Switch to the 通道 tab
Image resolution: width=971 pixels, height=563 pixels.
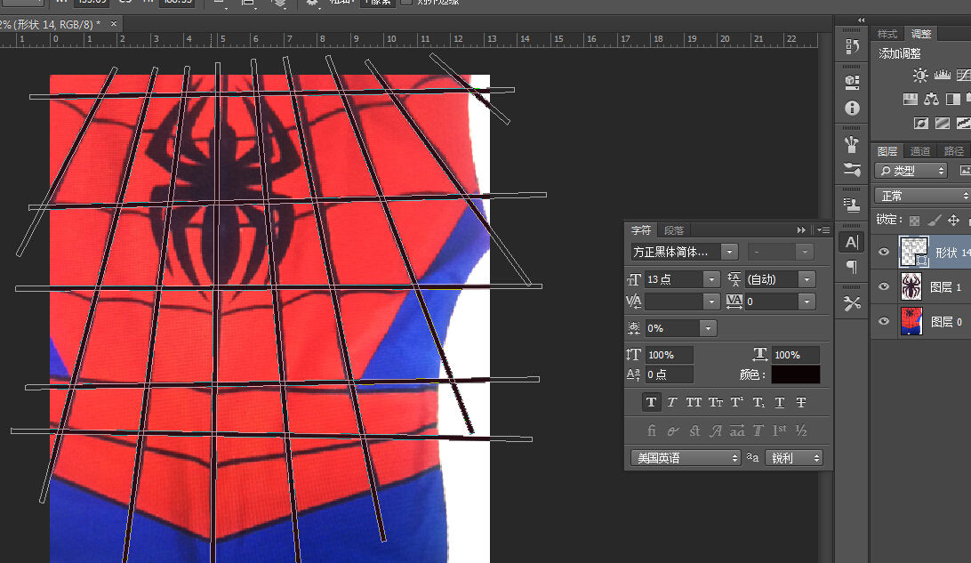(920, 151)
